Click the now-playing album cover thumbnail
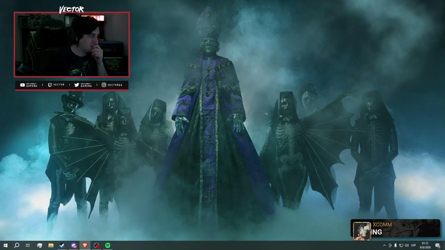 362,231
